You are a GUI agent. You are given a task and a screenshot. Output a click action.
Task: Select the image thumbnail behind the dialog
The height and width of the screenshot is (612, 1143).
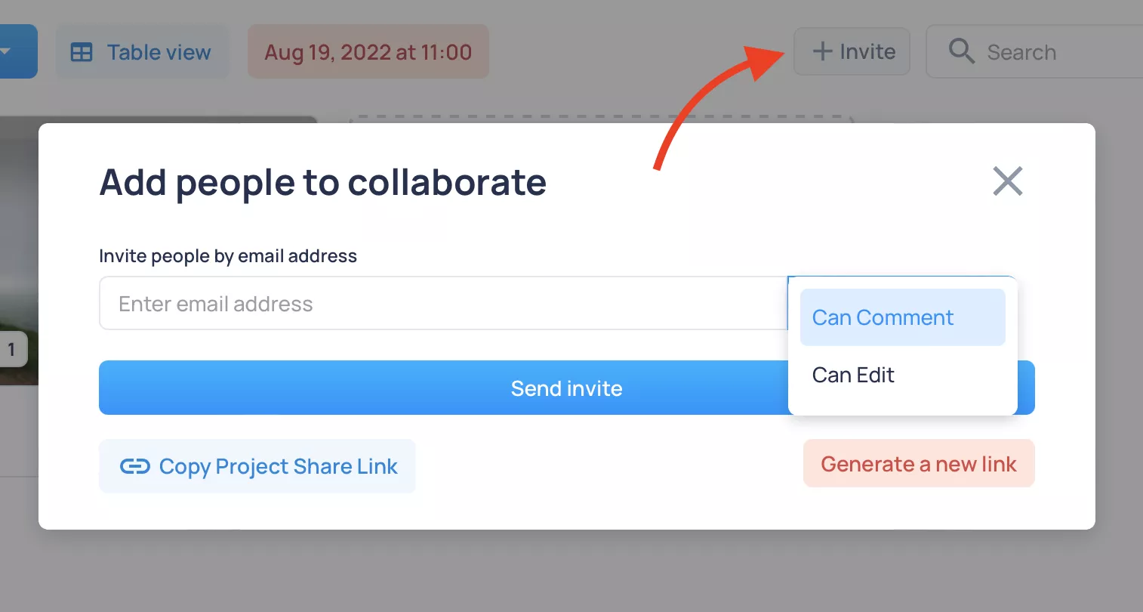[19, 249]
